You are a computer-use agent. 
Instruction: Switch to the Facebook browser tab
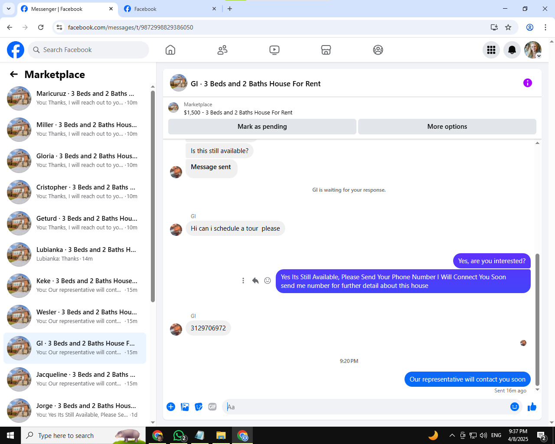pyautogui.click(x=169, y=9)
